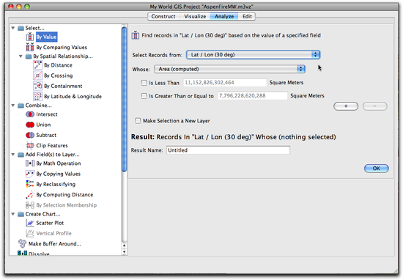Select the By Distance icon

click(x=37, y=65)
